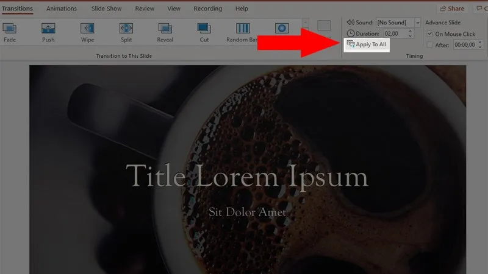Switch to the Animations tab
The width and height of the screenshot is (488, 274).
[x=61, y=9]
